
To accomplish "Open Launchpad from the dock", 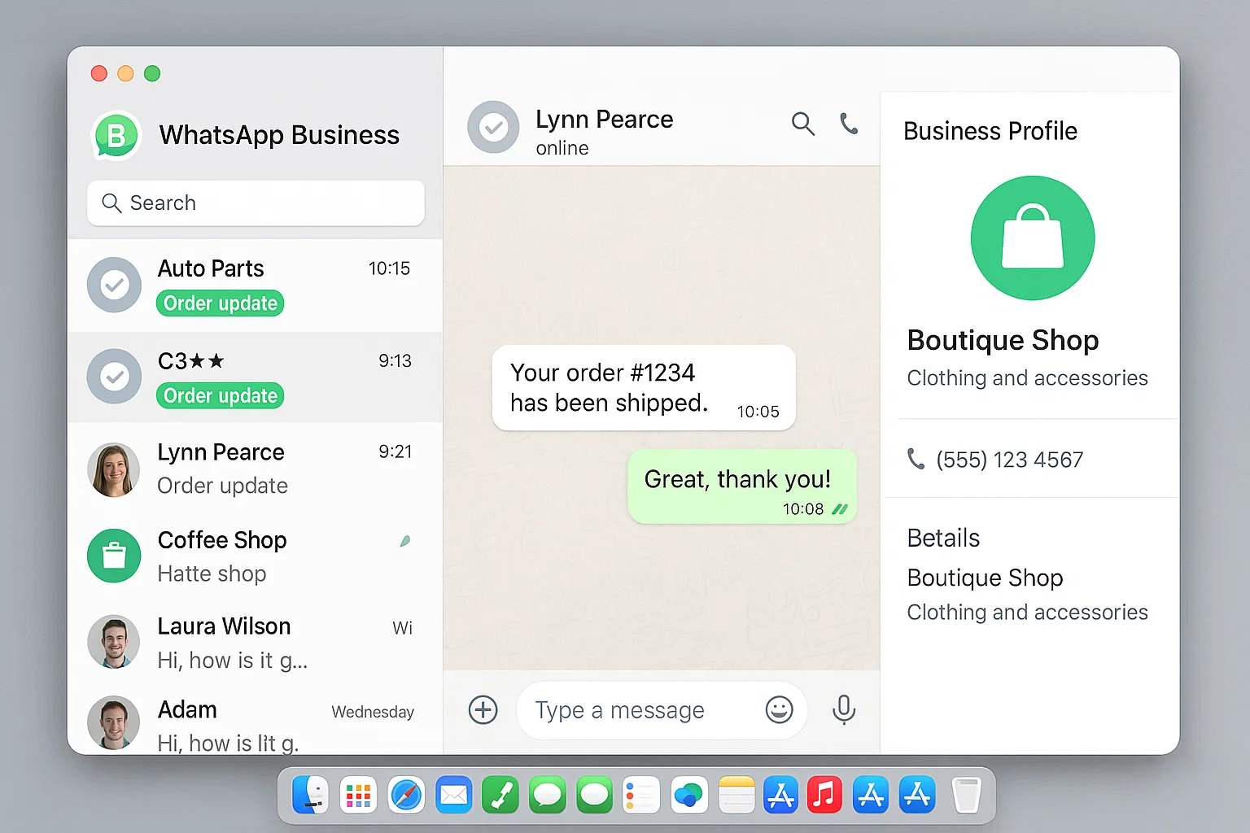I will coord(358,795).
